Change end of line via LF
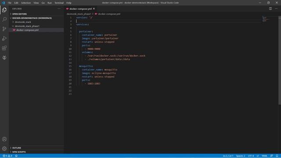This screenshot has height=158, width=281. pyautogui.click(x=258, y=156)
